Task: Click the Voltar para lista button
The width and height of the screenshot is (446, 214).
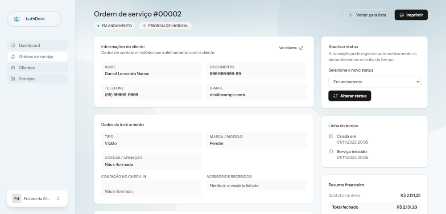Action: (x=368, y=15)
